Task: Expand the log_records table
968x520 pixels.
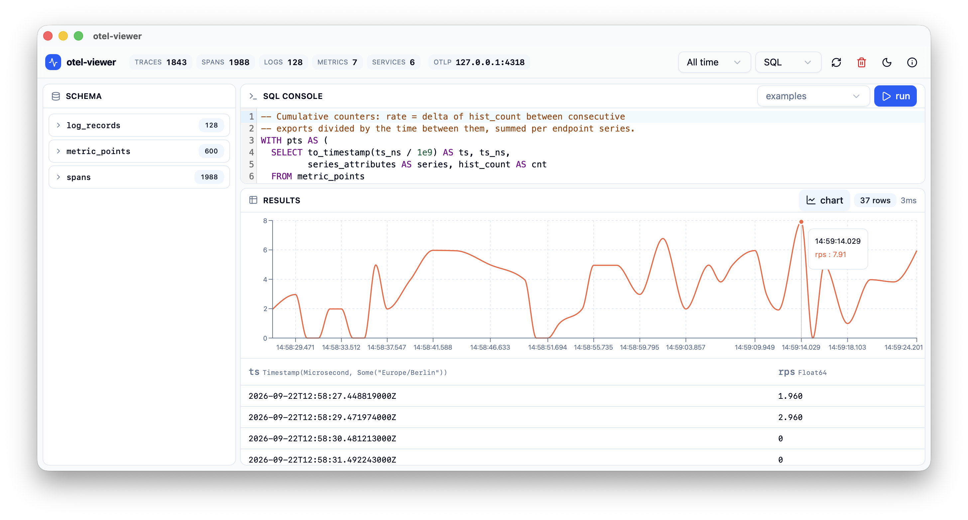Action: [x=139, y=125]
